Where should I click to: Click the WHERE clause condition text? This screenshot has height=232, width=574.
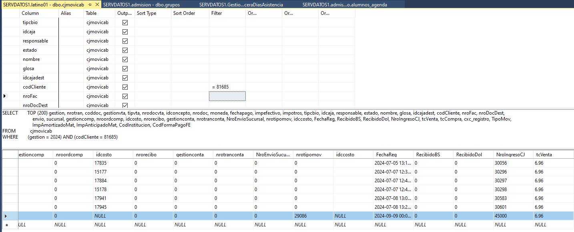[73, 137]
